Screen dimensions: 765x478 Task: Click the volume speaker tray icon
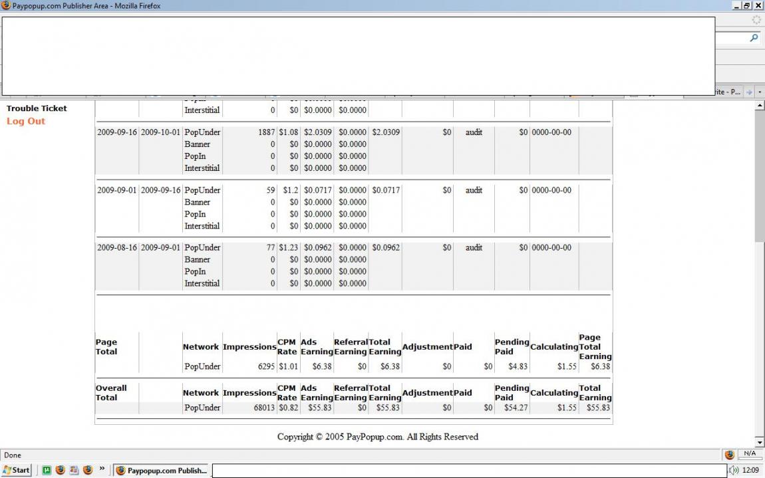734,470
